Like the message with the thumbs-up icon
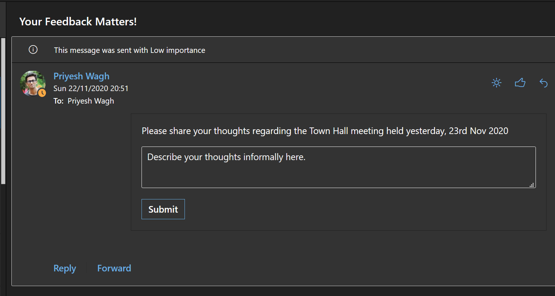 point(520,83)
